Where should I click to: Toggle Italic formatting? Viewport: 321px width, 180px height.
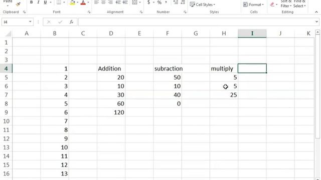(x=38, y=2)
